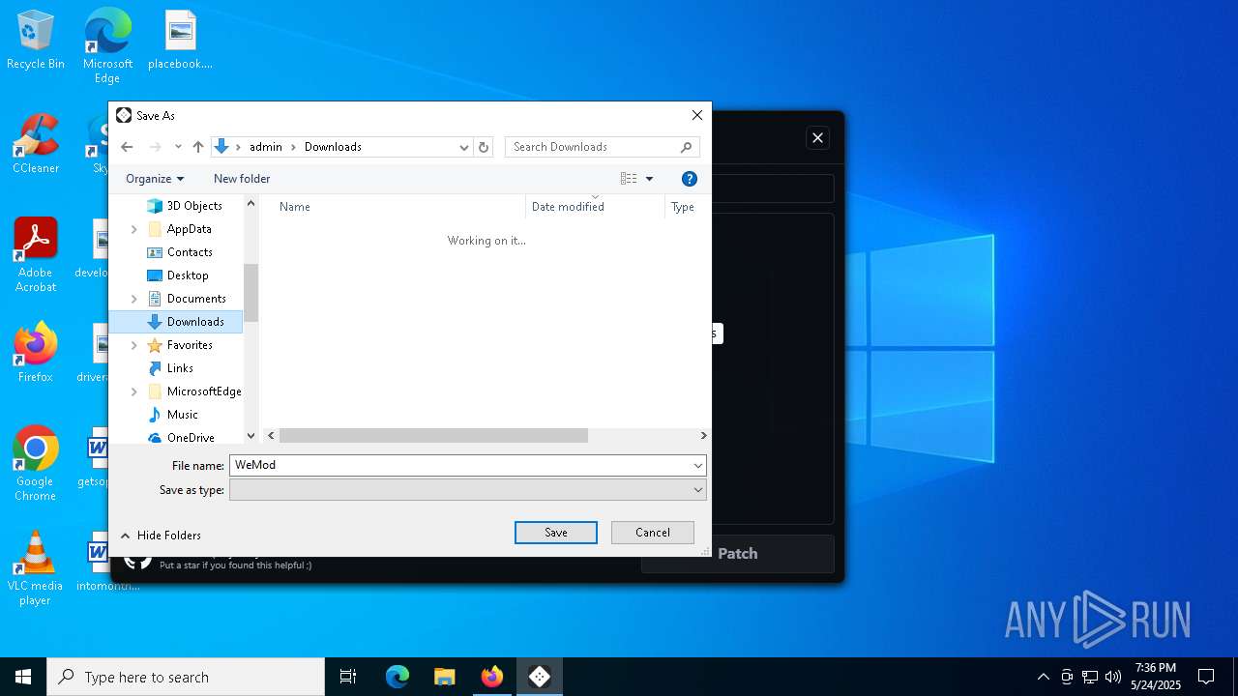The image size is (1238, 696).
Task: Click the patcher app taskbar icon
Action: (540, 677)
